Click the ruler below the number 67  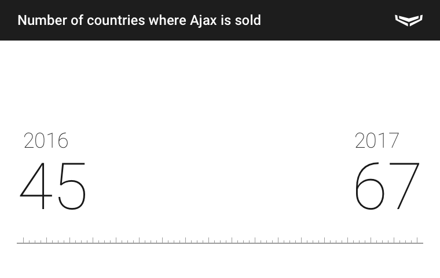(387, 240)
